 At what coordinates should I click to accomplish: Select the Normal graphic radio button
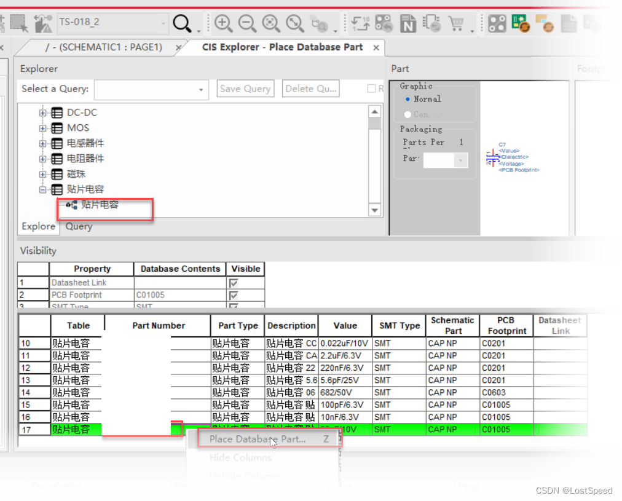(407, 99)
